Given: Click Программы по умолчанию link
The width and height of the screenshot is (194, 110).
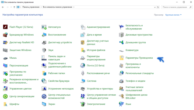Looking at the screenshot, I should 18,73.
